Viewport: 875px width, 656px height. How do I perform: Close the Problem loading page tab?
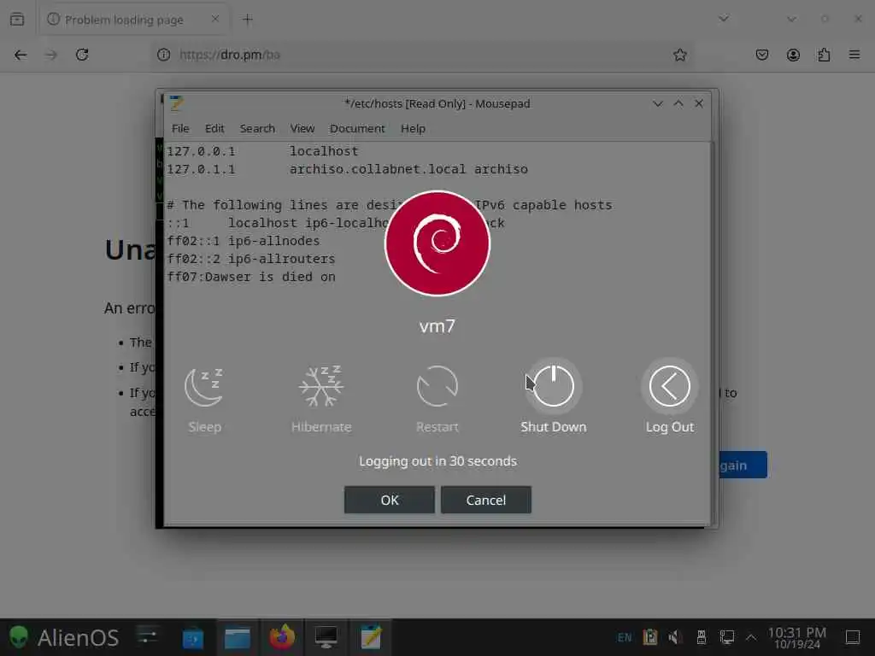coord(215,19)
